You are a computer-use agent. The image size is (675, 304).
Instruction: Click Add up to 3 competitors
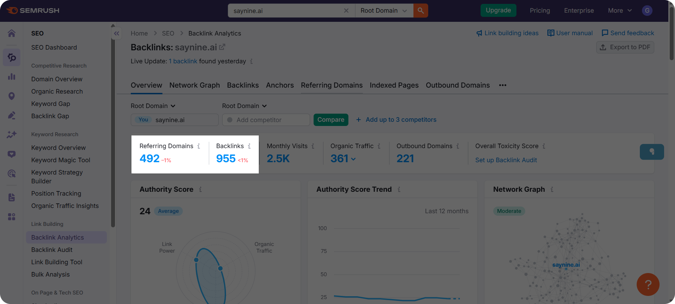point(396,120)
